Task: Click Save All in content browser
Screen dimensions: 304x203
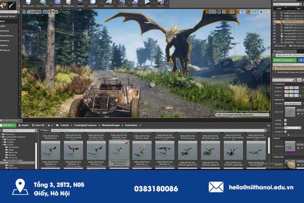Action: (38, 125)
